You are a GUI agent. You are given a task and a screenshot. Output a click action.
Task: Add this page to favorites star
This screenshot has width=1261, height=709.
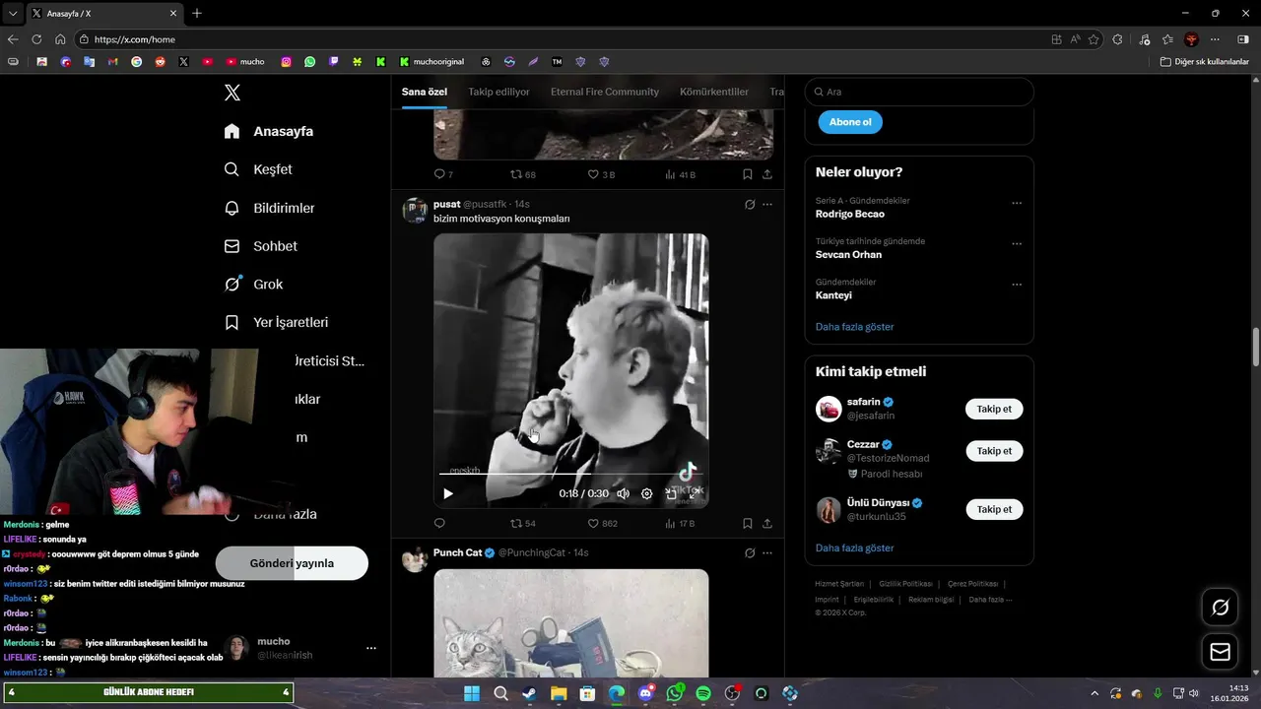(x=1094, y=39)
